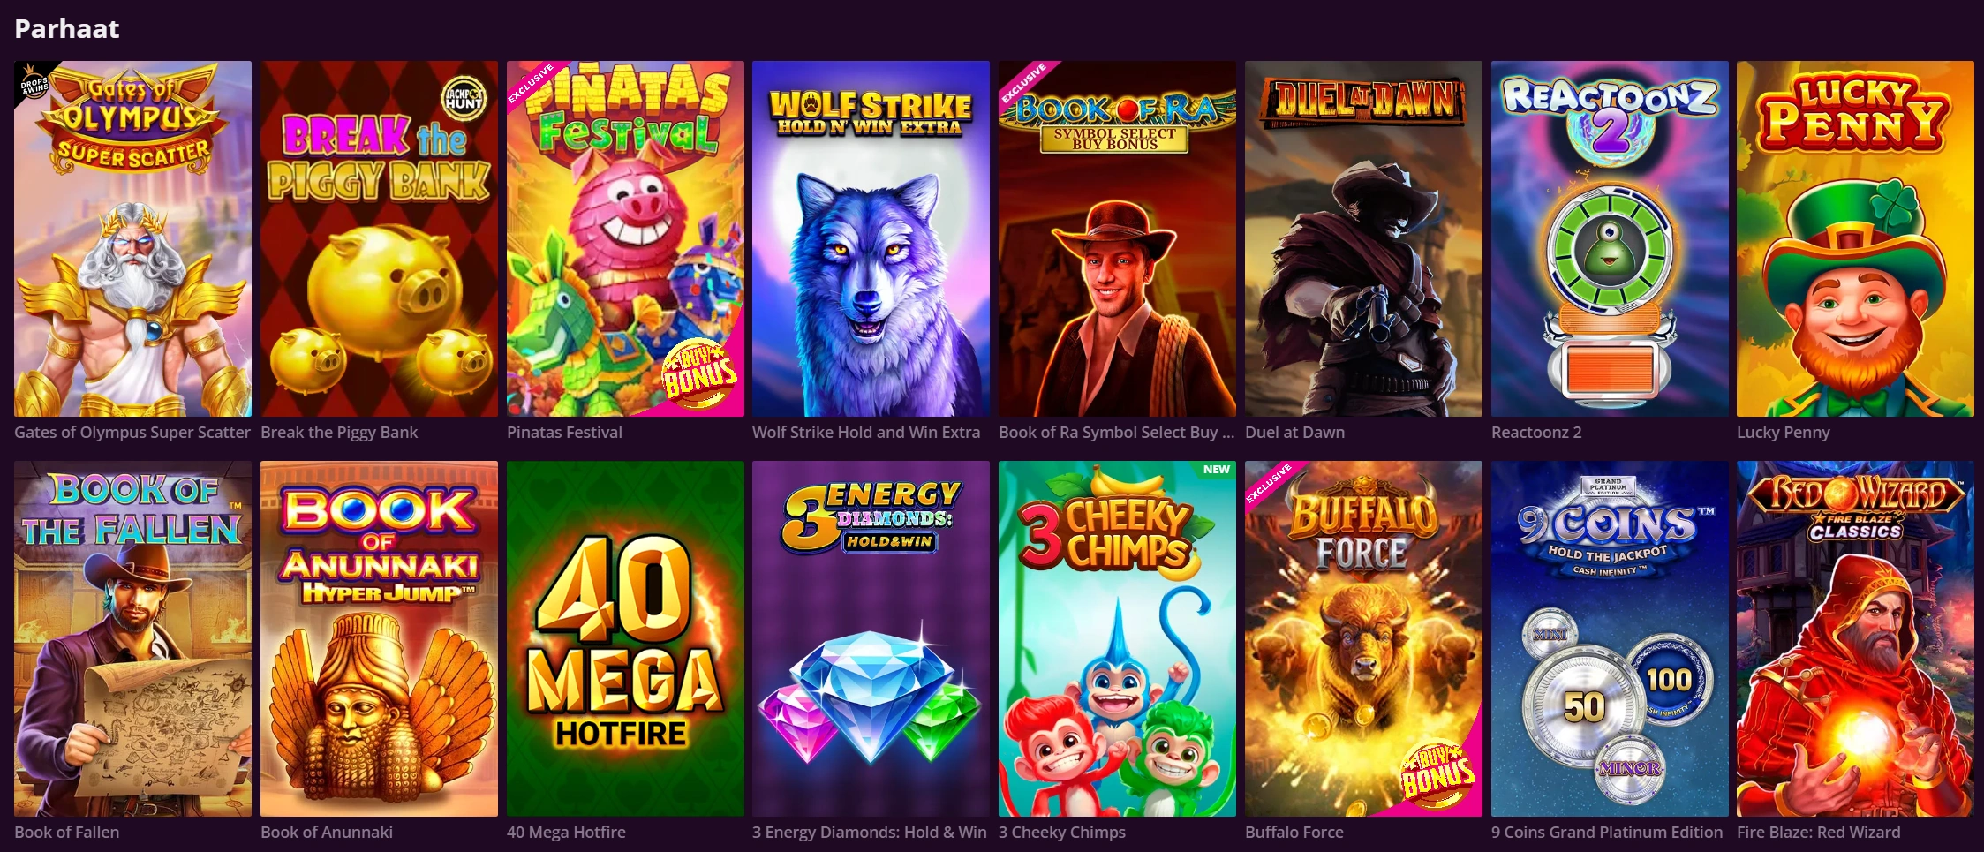Select the Reactoonz 2 game thumbnail
Image resolution: width=1984 pixels, height=852 pixels.
1610,238
